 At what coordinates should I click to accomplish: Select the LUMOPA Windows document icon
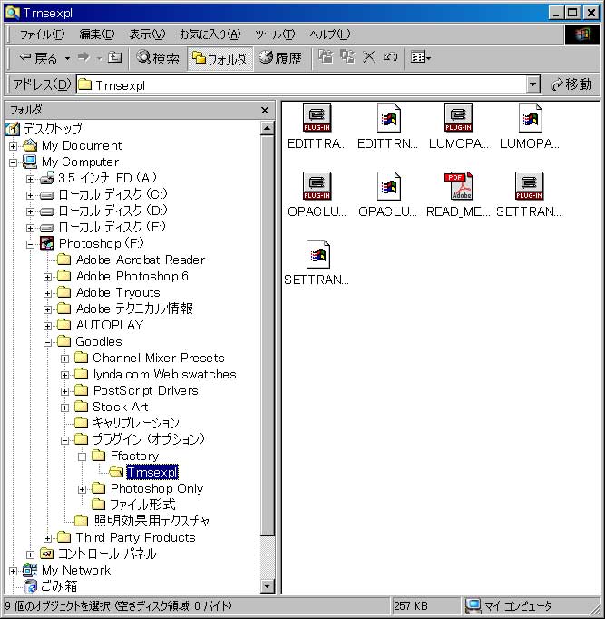pyautogui.click(x=530, y=118)
